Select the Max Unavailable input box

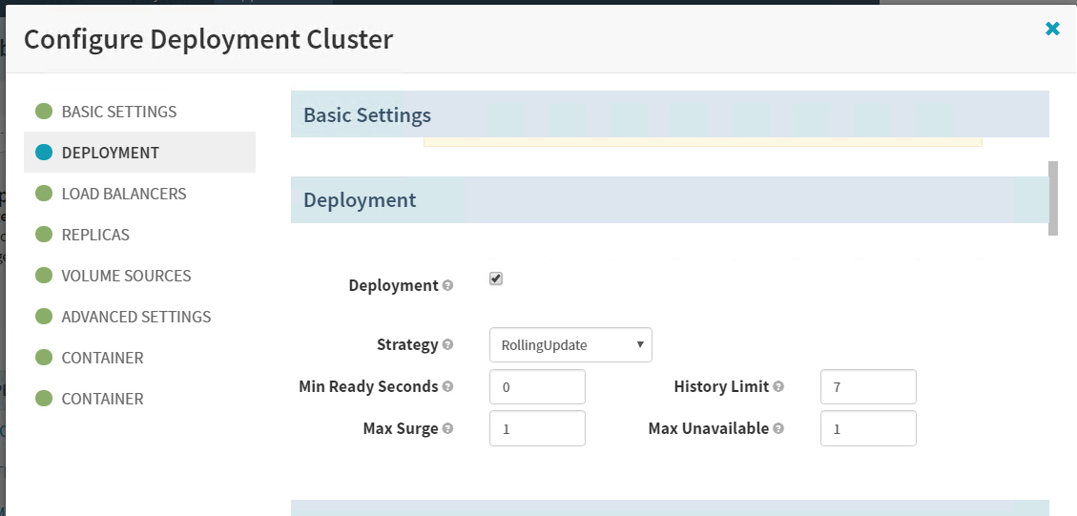tap(868, 429)
